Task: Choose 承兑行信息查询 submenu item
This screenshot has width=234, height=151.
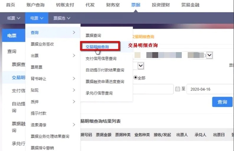Action: coord(99,93)
